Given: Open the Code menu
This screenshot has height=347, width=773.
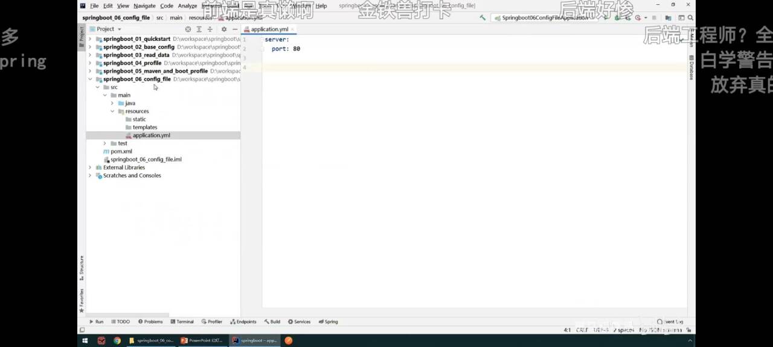Looking at the screenshot, I should [x=167, y=6].
